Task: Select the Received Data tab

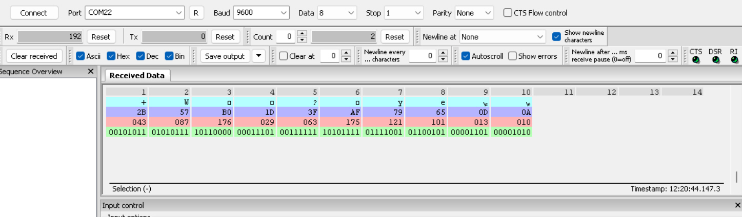Action: click(137, 75)
